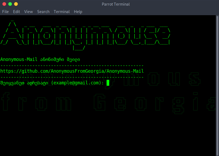Open the Terminal menu
Viewport: 219px width, 156px height.
pyautogui.click(x=62, y=12)
